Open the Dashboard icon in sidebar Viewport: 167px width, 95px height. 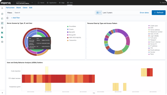pyautogui.click(x=2, y=23)
